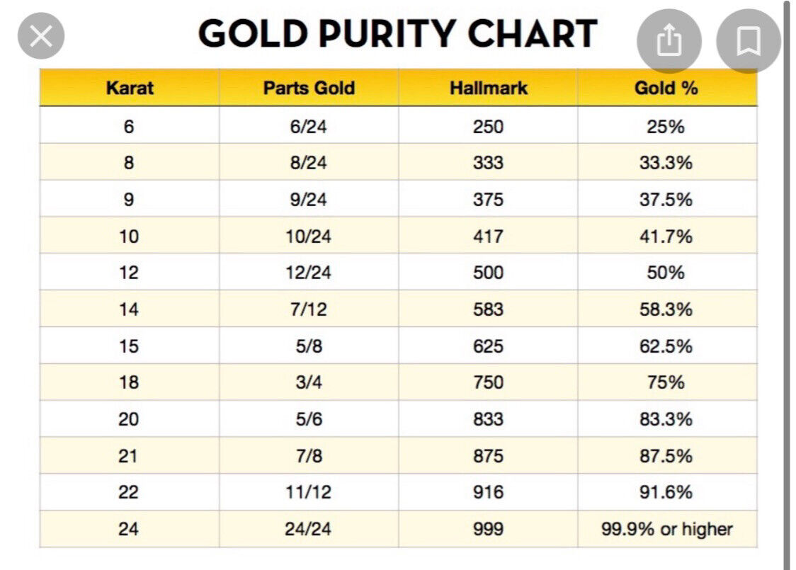Close the gold purity chart image

coord(41,36)
